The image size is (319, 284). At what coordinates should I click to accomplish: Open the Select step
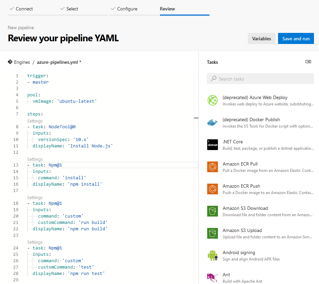coord(72,9)
